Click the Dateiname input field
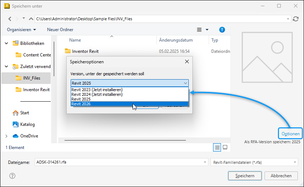The width and height of the screenshot is (304, 187). pyautogui.click(x=118, y=162)
